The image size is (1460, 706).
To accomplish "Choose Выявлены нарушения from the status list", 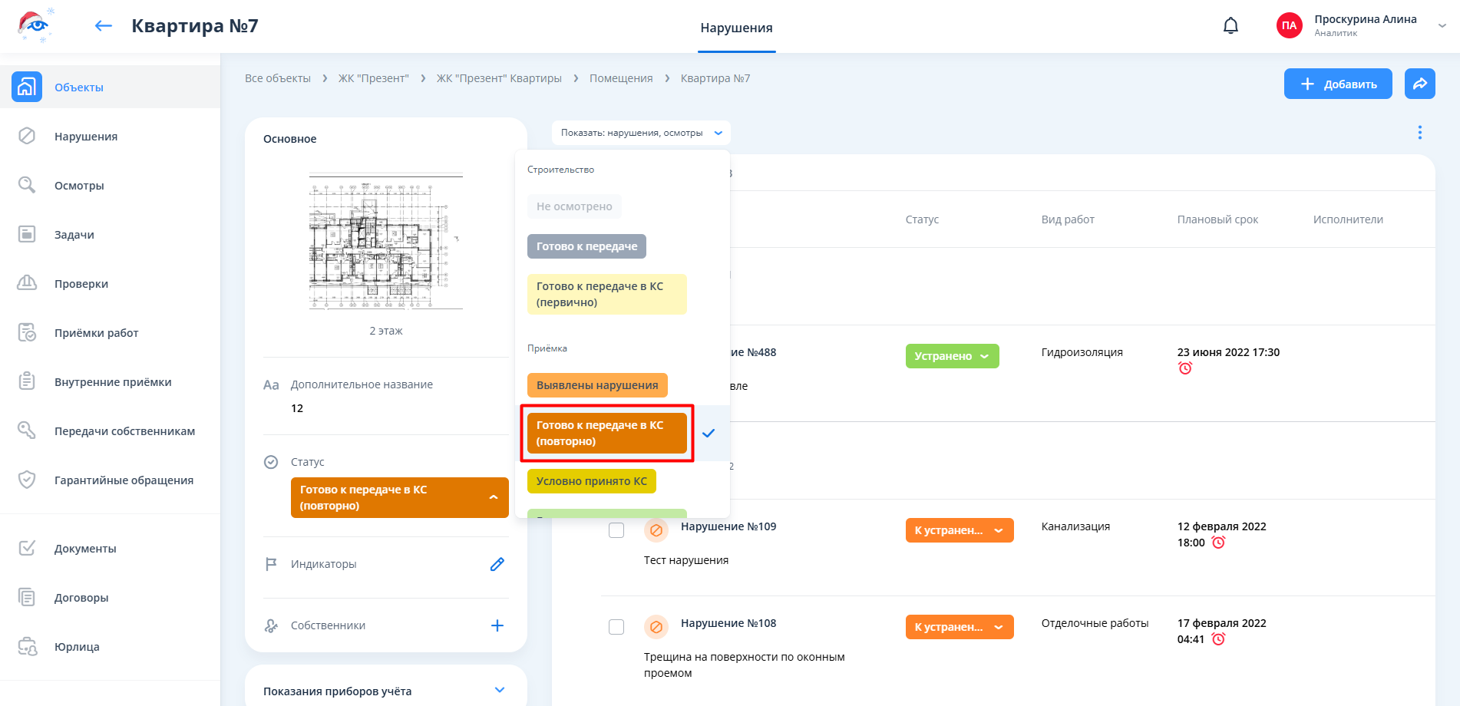I will [596, 385].
